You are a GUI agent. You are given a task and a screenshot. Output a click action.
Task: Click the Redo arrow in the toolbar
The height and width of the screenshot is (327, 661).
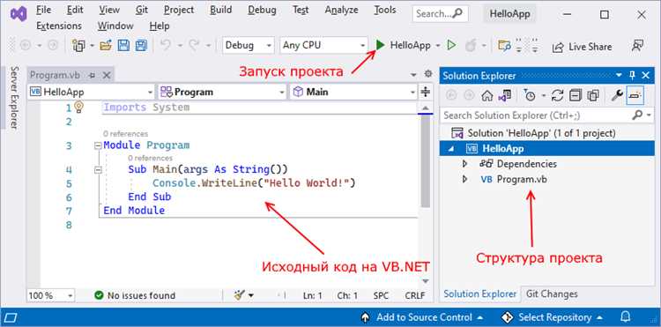(194, 46)
